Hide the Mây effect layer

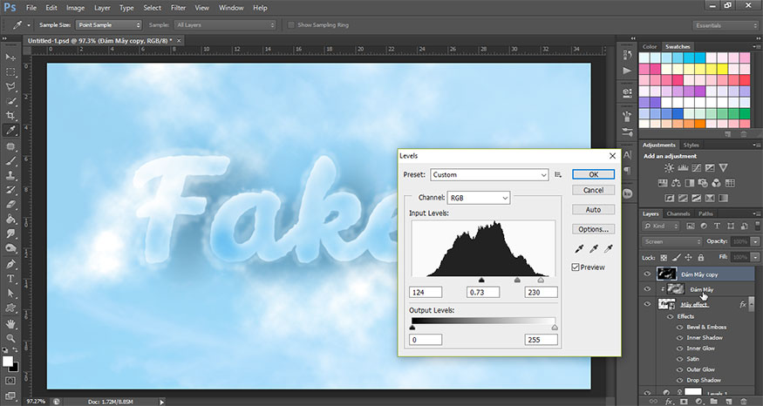[647, 304]
